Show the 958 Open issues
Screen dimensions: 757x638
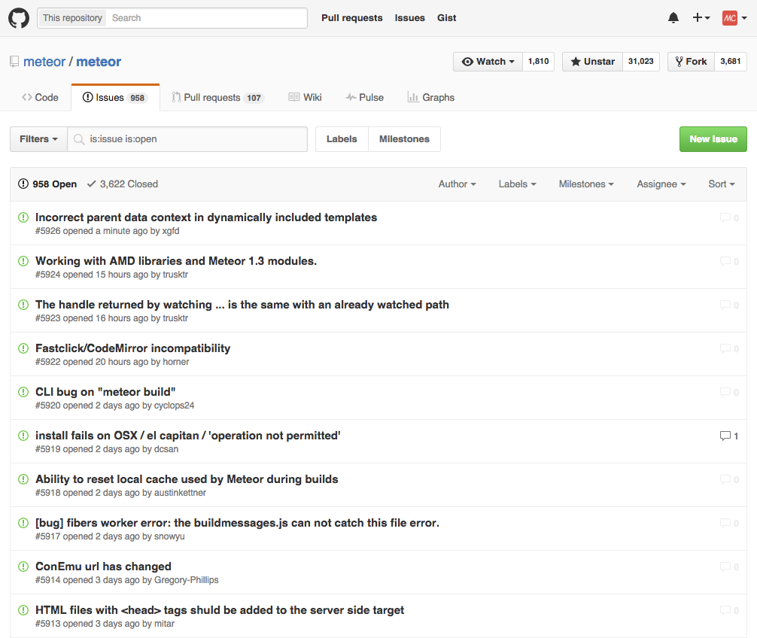(x=47, y=184)
